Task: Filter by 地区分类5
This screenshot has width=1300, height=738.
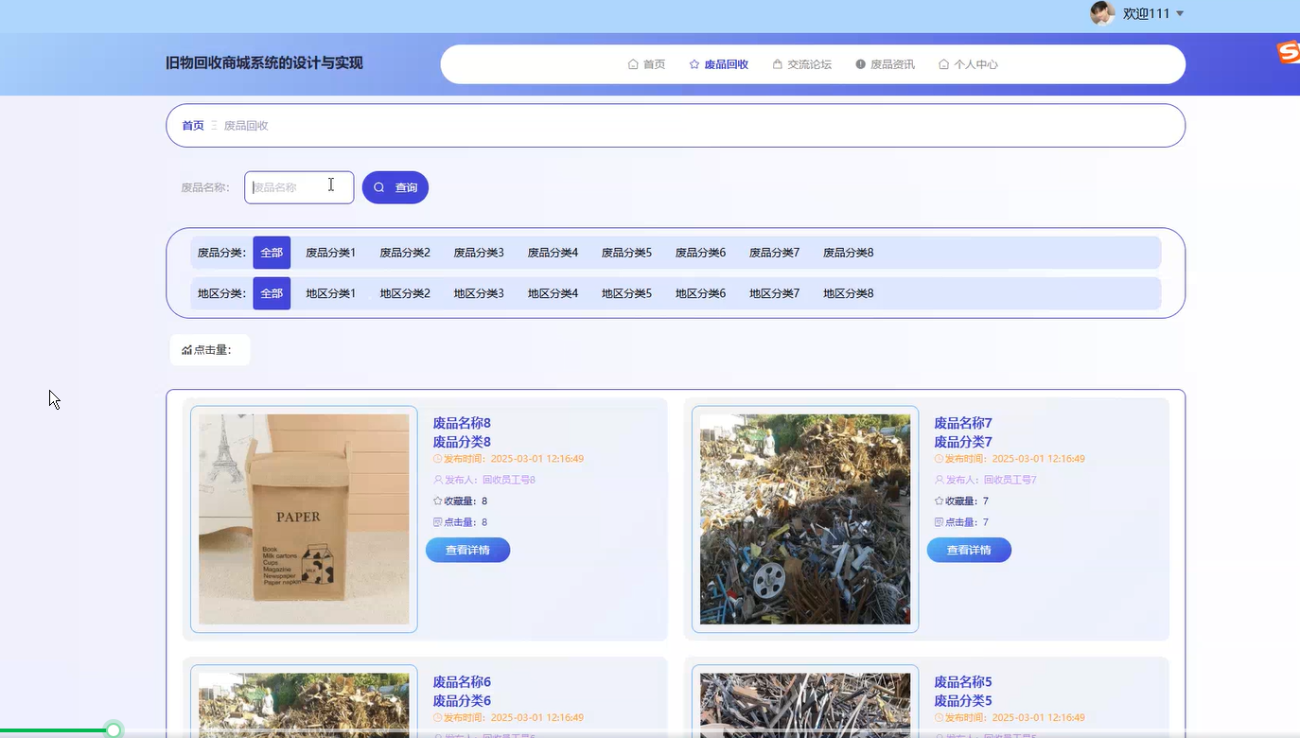Action: tap(626, 293)
